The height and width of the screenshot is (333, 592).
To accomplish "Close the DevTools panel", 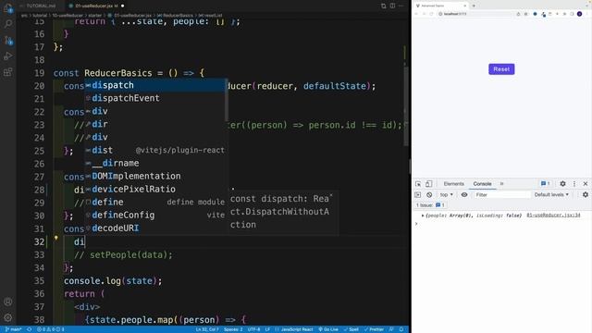I will 586,184.
